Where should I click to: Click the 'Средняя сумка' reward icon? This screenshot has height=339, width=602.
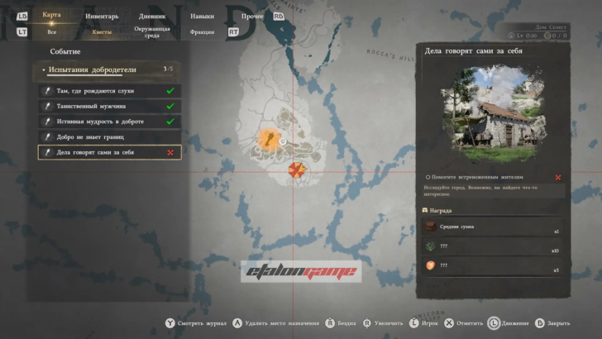430,227
